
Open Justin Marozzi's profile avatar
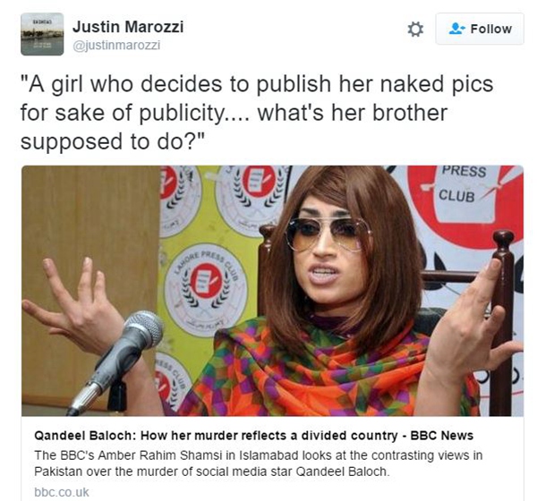tap(42, 34)
